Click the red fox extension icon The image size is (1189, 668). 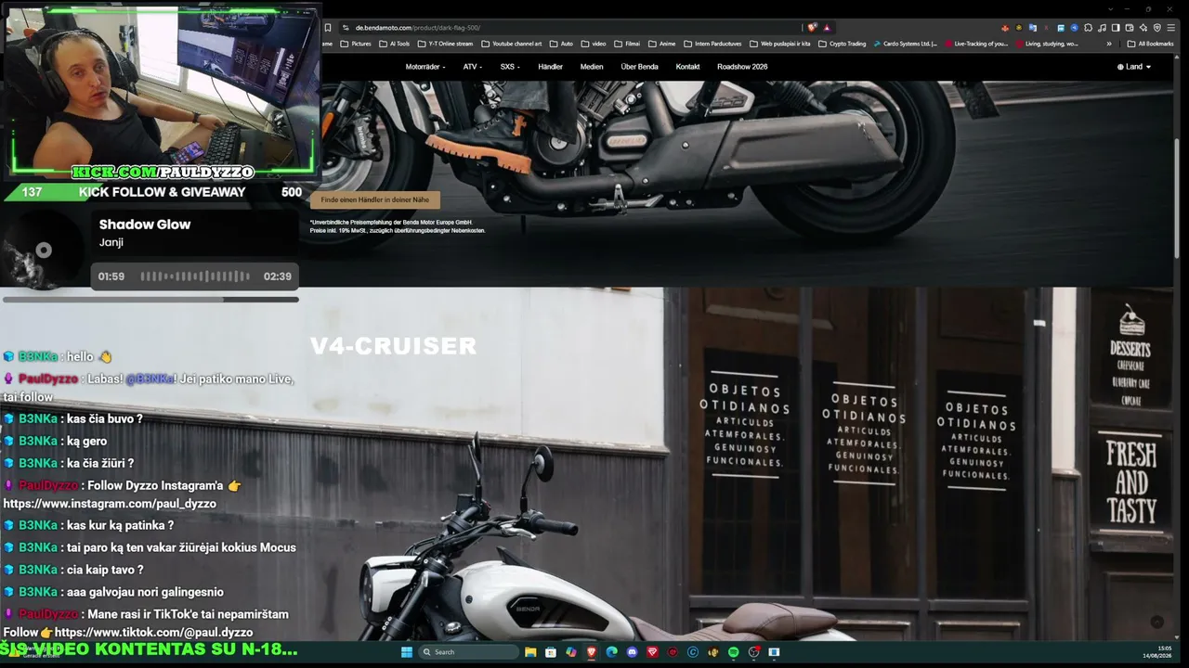coord(1005,28)
